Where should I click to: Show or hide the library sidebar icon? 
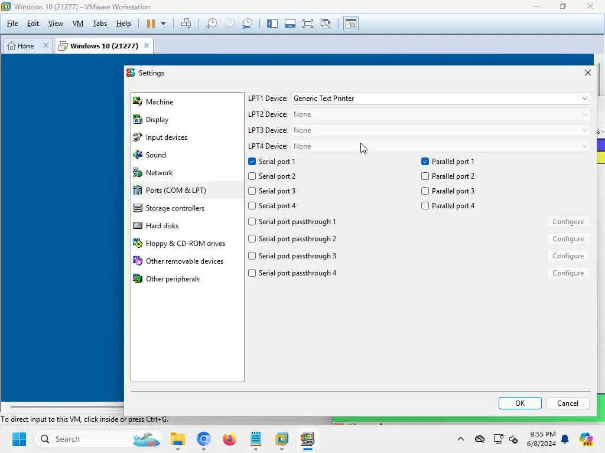(x=272, y=24)
